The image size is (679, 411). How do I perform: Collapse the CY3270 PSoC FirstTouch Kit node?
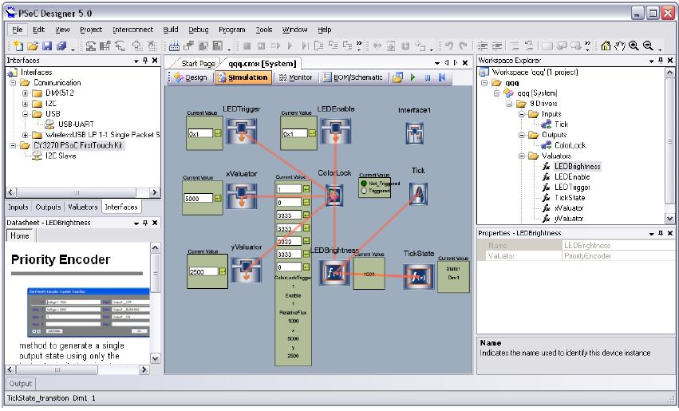click(13, 145)
